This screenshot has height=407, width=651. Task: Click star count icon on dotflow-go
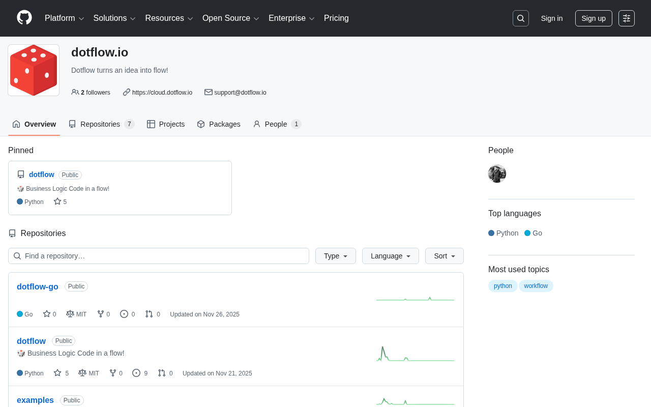coord(47,314)
